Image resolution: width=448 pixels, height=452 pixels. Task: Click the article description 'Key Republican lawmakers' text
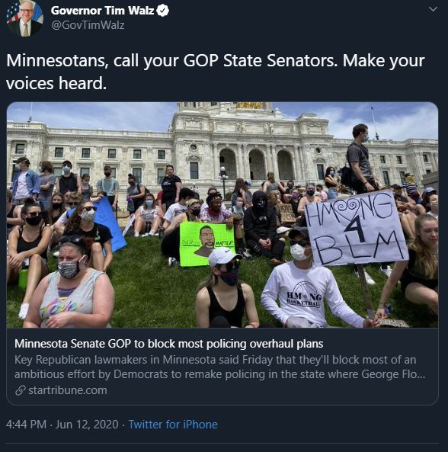[x=215, y=360]
